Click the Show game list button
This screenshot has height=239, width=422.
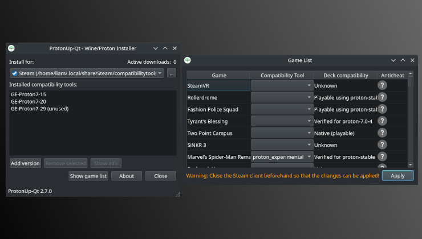coord(88,176)
